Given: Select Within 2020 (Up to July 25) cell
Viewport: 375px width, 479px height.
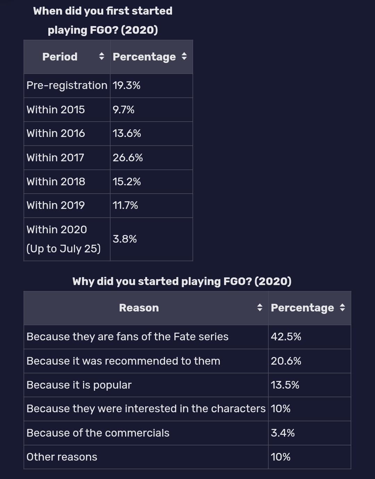Looking at the screenshot, I should click(67, 239).
